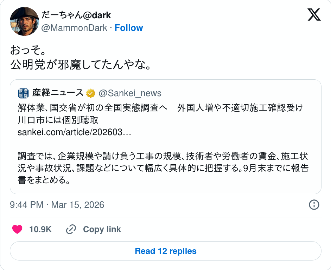Click the 10.9K likes count
The width and height of the screenshot is (331, 270).
(x=40, y=230)
